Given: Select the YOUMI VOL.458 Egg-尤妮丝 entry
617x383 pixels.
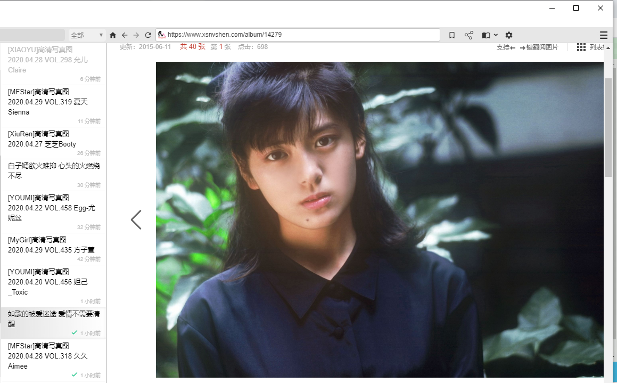Looking at the screenshot, I should tap(48, 208).
